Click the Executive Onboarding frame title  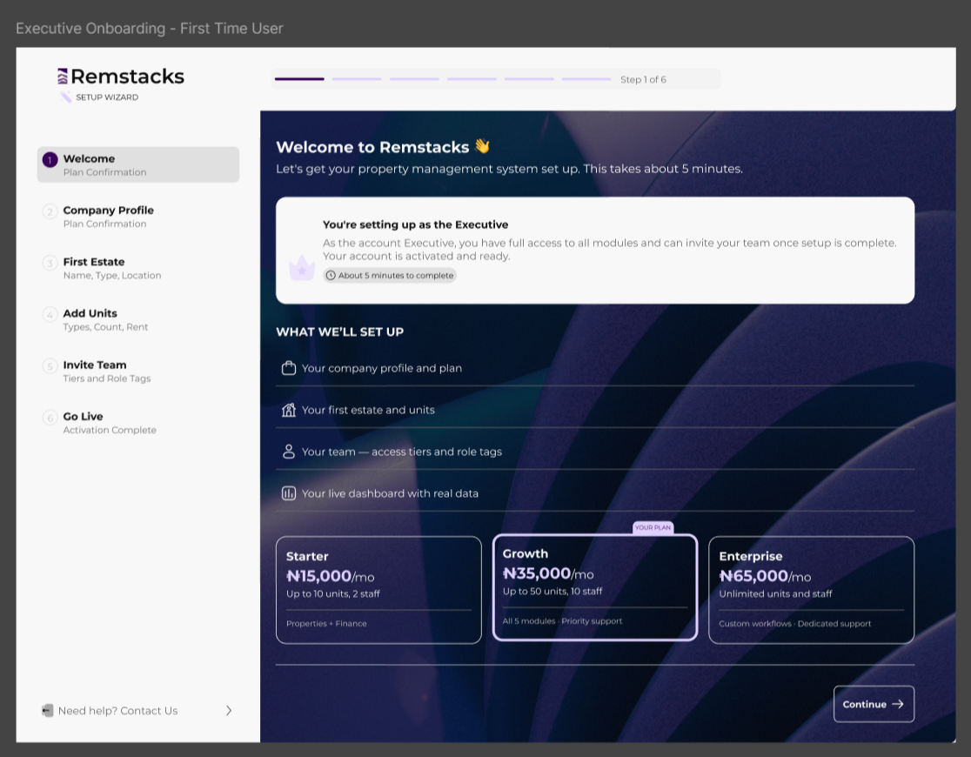(x=150, y=29)
